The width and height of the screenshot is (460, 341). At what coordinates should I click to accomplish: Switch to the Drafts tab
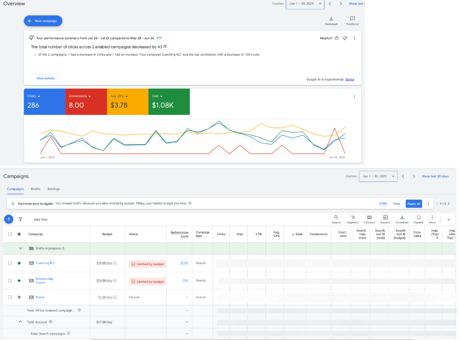pyautogui.click(x=36, y=189)
